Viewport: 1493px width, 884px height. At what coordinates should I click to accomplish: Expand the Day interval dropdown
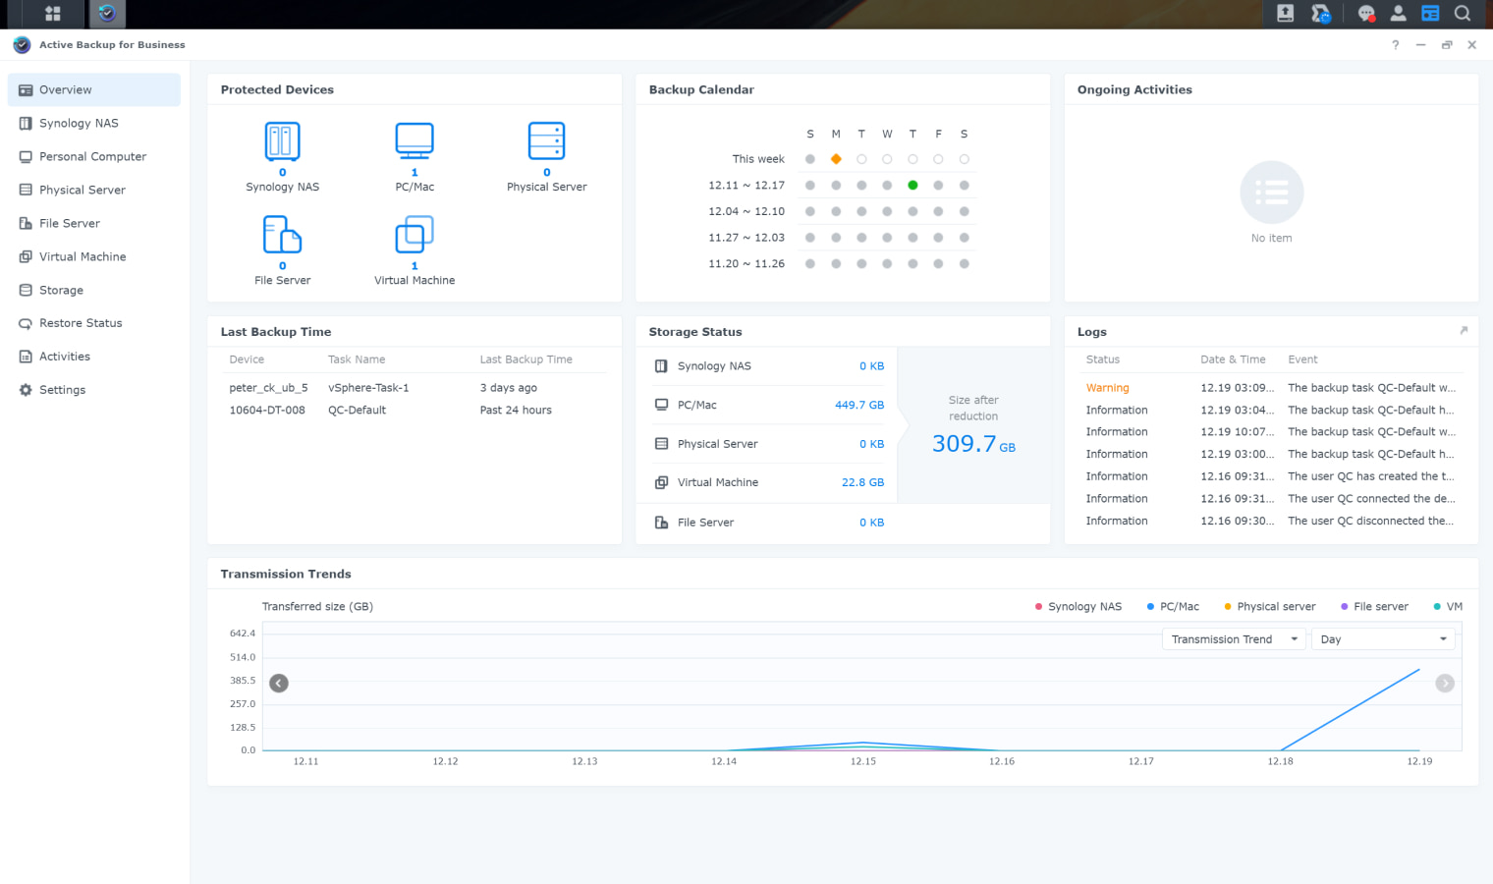(1383, 638)
